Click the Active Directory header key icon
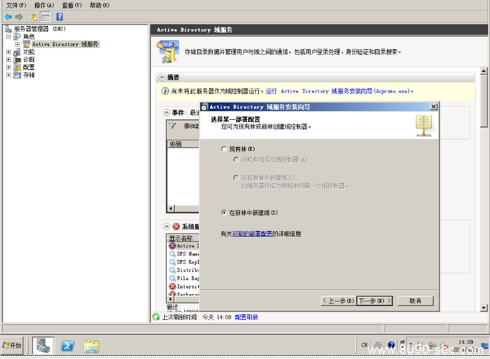490x359 pixels. pyautogui.click(x=167, y=51)
